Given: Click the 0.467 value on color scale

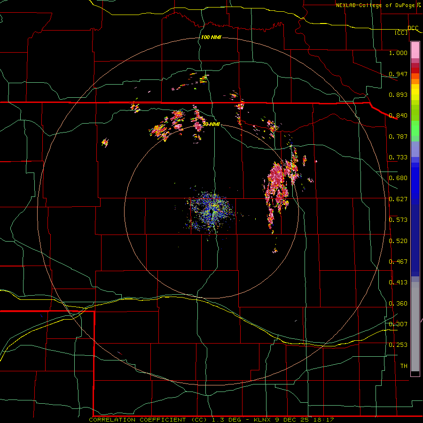Looking at the screenshot, I should pyautogui.click(x=398, y=262).
